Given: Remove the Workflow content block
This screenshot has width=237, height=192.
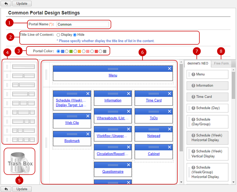Looking at the screenshot, I should click(129, 129).
